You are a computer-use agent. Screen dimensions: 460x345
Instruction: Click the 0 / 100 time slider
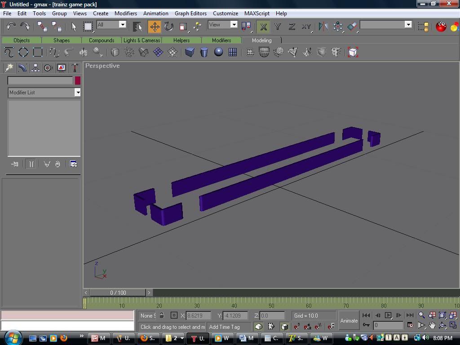pos(118,292)
